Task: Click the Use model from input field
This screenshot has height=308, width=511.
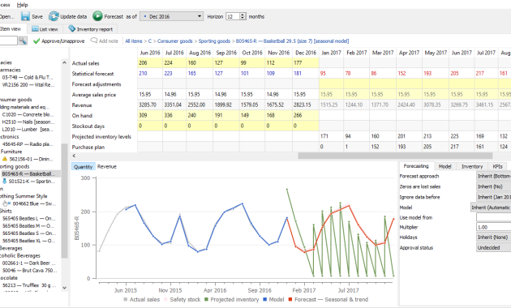Action: [493, 217]
